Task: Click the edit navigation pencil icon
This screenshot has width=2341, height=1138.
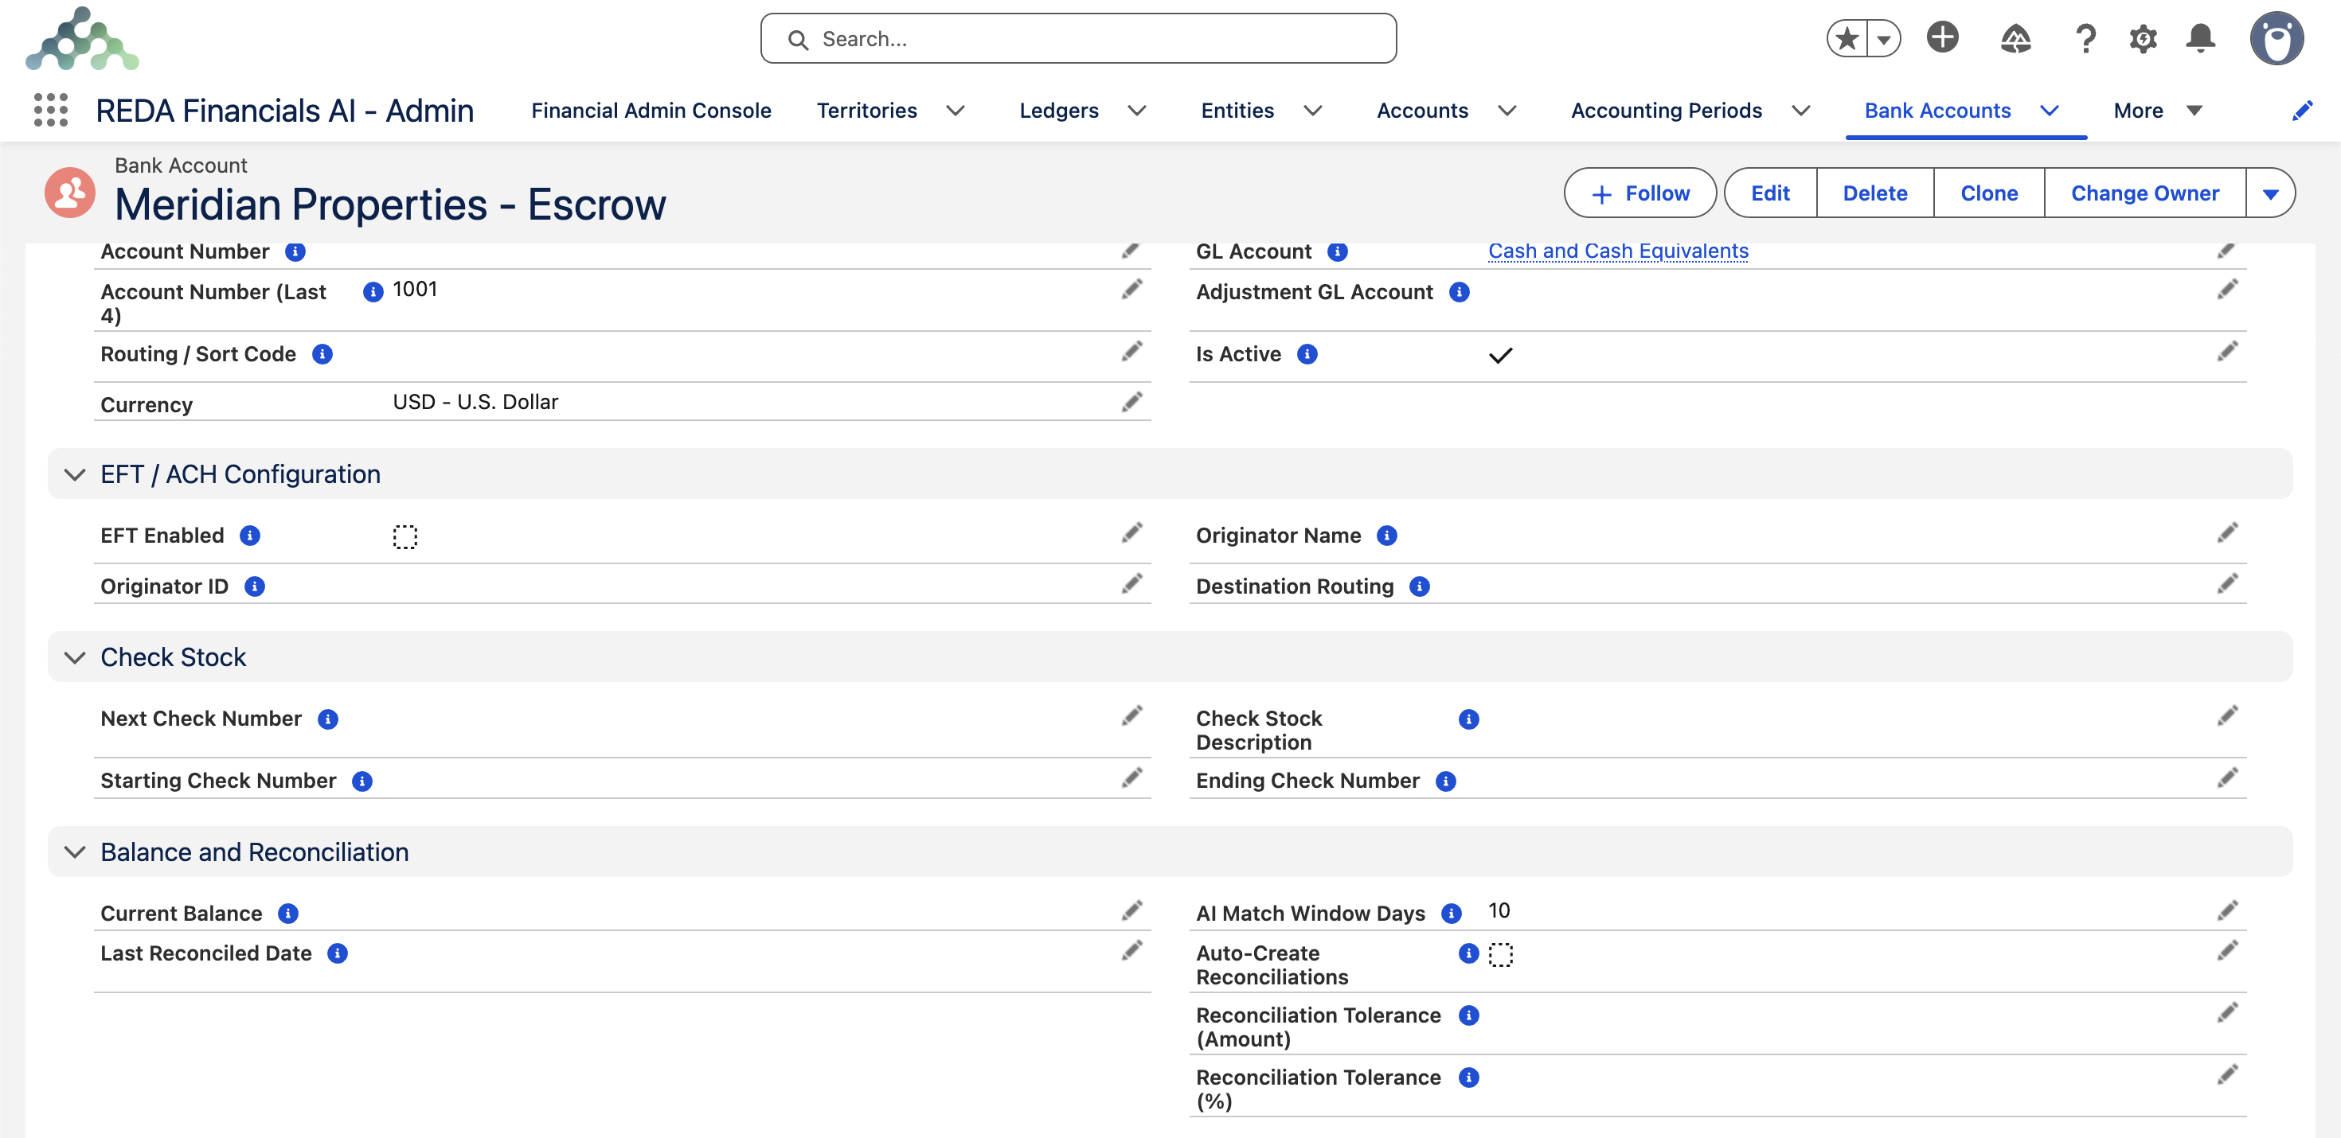Action: (x=2302, y=111)
